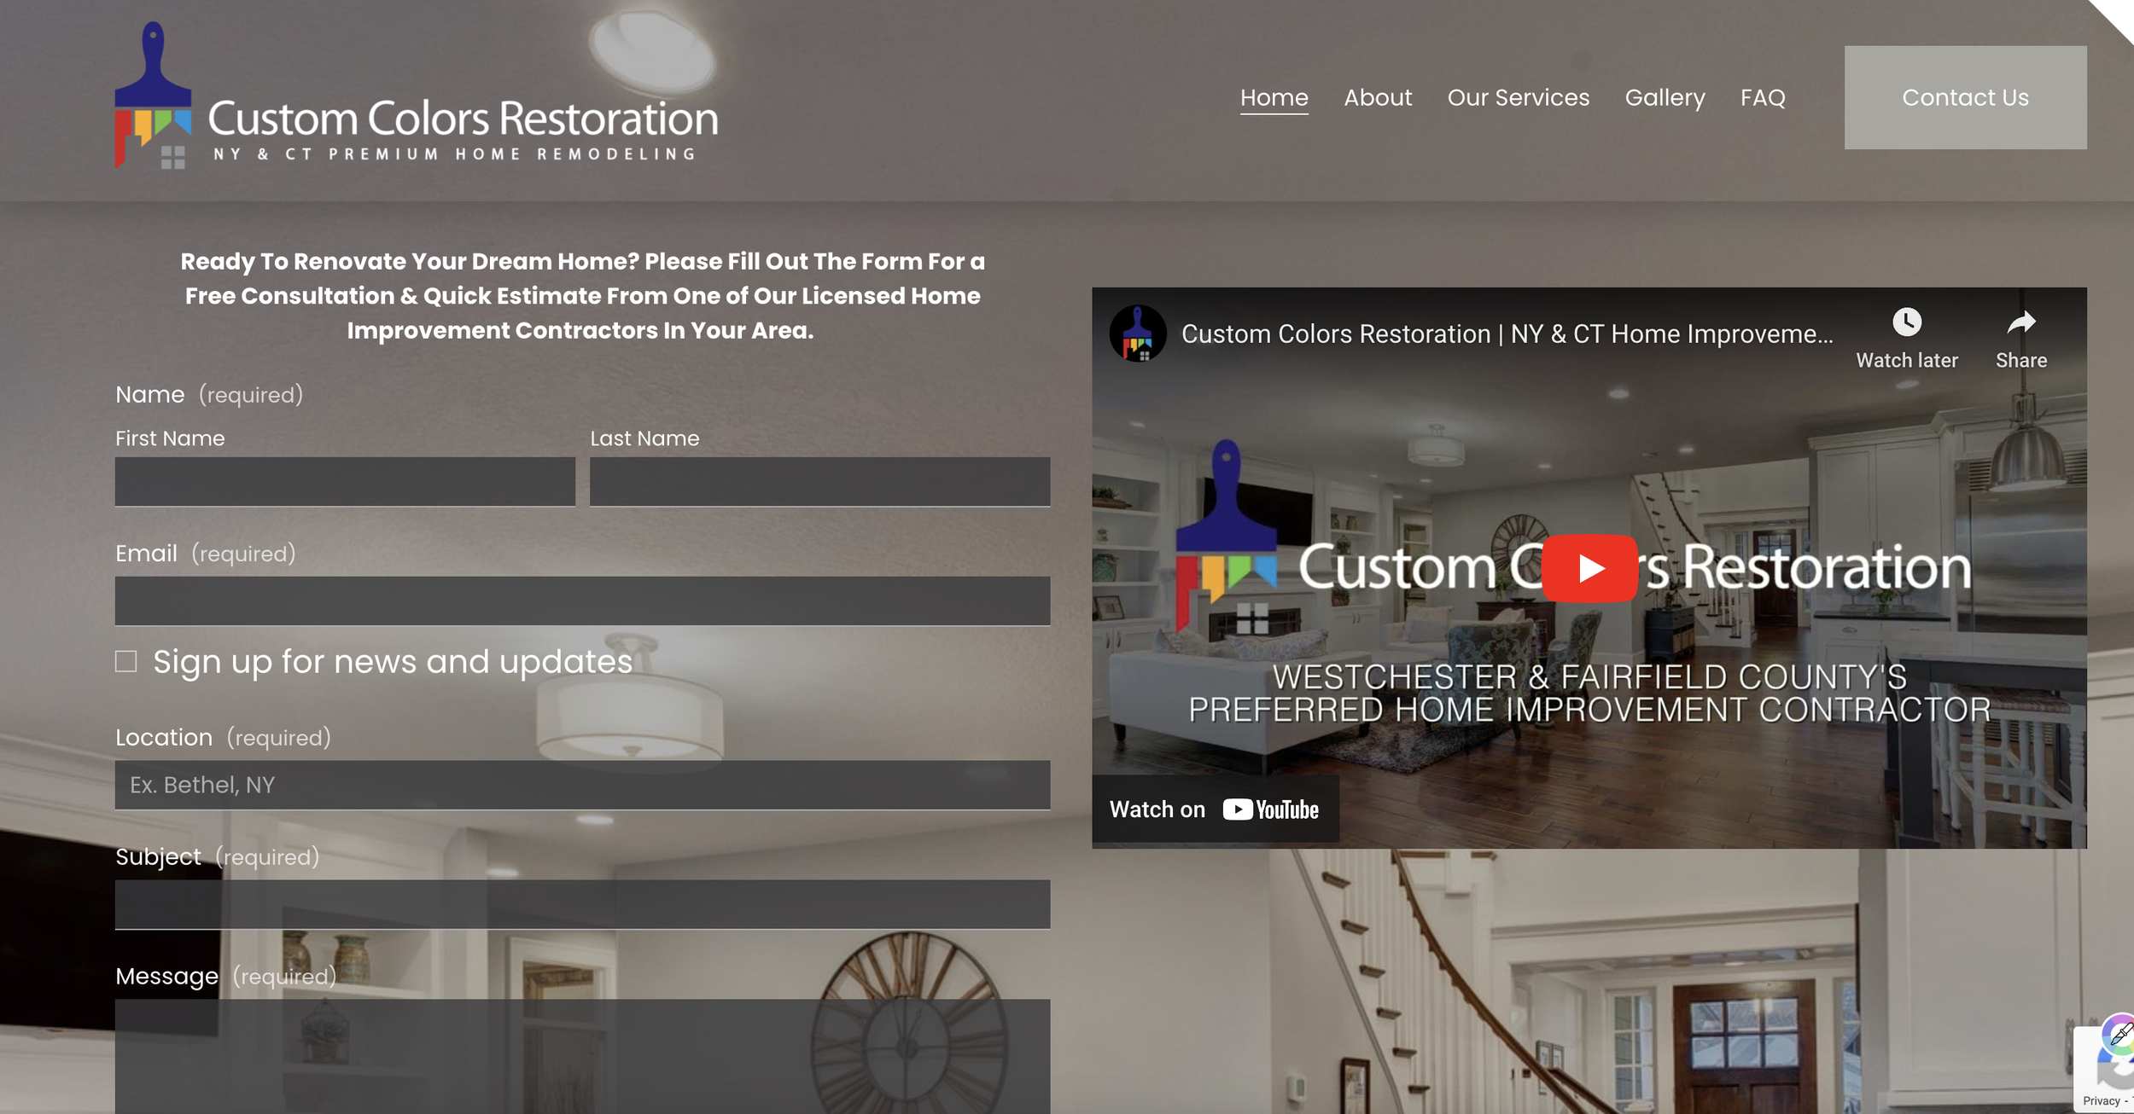Click into the Last Name field
Viewport: 2134px width, 1114px height.
click(x=819, y=482)
